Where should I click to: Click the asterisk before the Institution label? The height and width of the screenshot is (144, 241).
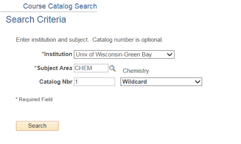click(43, 53)
